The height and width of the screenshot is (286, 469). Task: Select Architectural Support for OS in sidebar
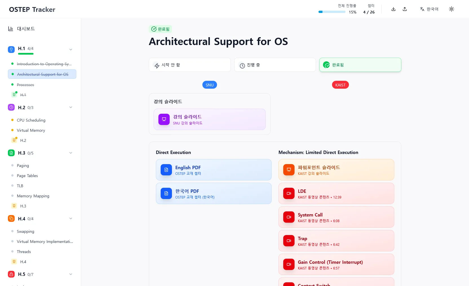point(42,74)
